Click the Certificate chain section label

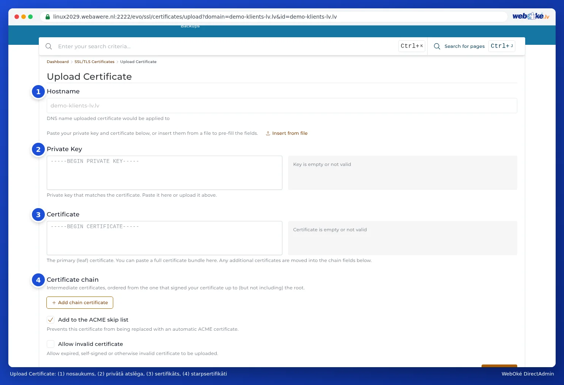click(x=73, y=280)
